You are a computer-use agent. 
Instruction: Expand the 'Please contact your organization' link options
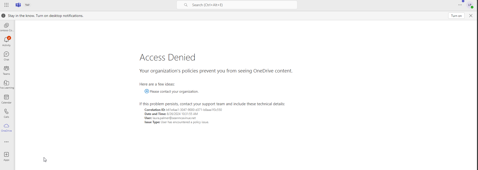pos(146,91)
